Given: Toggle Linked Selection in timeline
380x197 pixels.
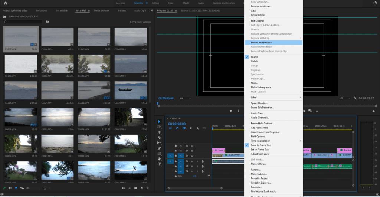Looking at the screenshot, I should click(x=184, y=128).
